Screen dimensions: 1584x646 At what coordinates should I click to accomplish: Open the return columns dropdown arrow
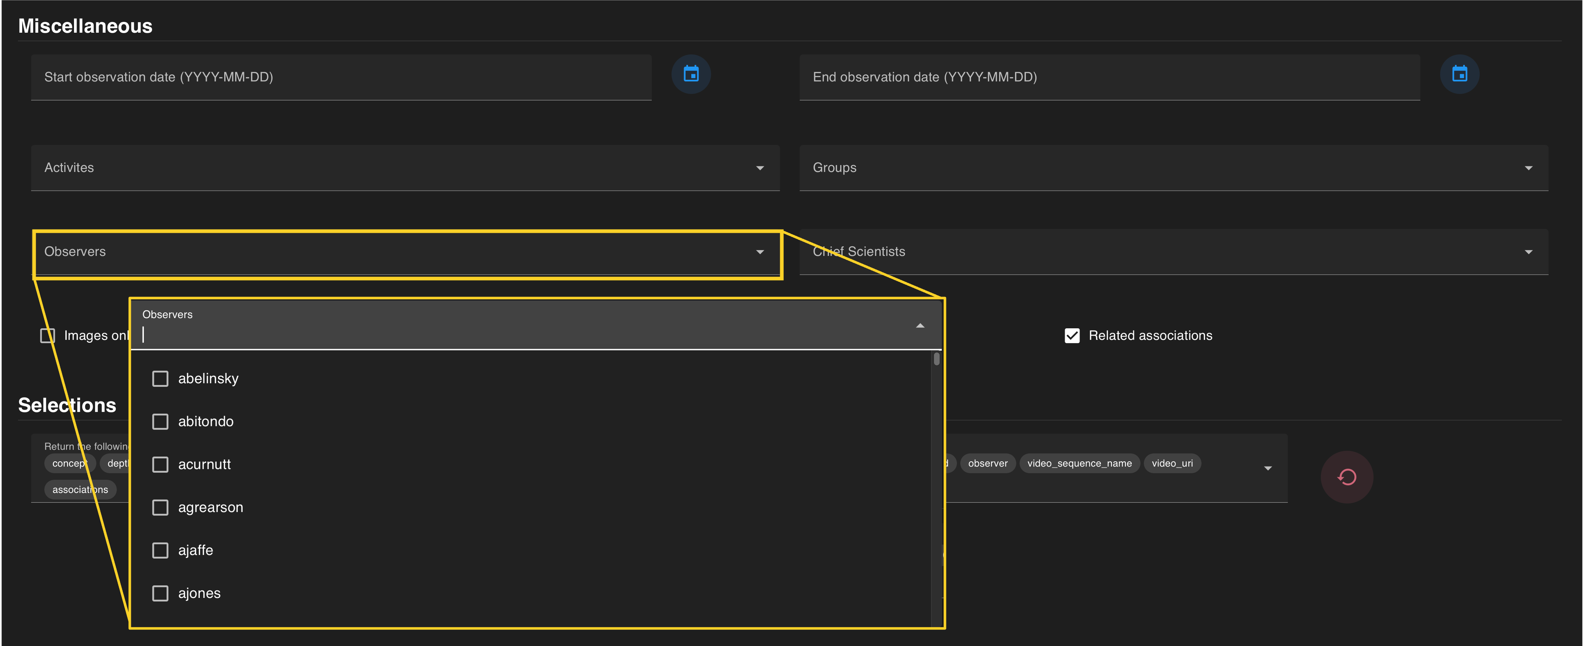(1267, 468)
